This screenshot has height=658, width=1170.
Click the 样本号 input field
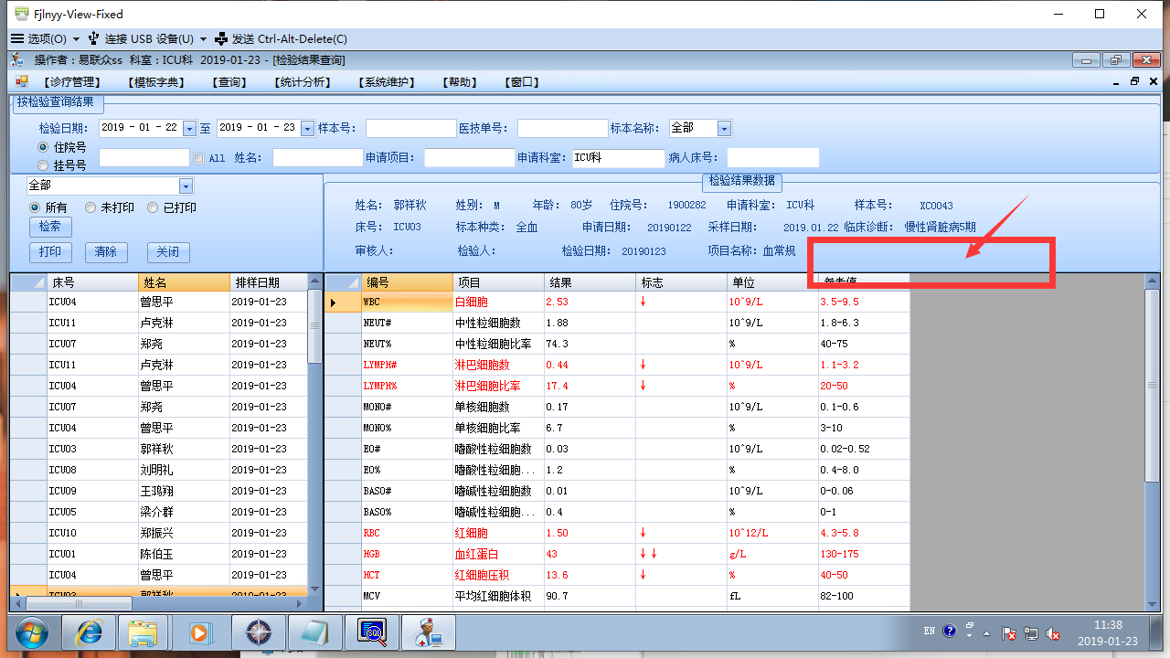point(410,129)
